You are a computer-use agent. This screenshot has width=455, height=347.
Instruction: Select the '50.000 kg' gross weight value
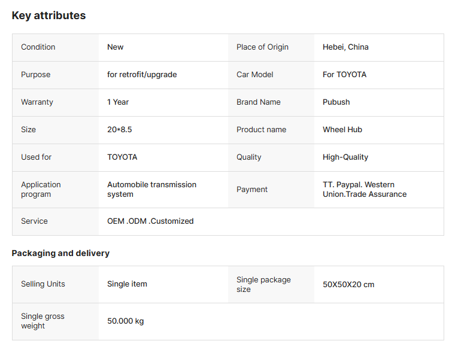(x=125, y=321)
